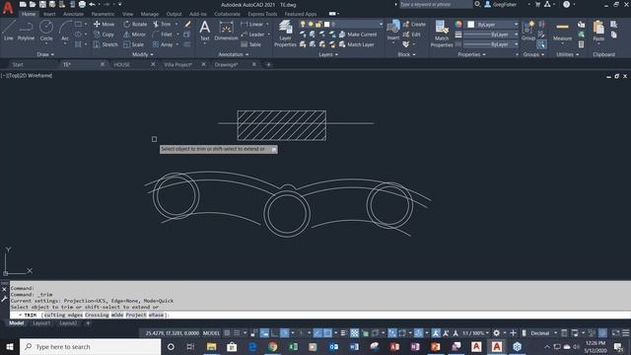Expand the Annotation panel

click(234, 54)
